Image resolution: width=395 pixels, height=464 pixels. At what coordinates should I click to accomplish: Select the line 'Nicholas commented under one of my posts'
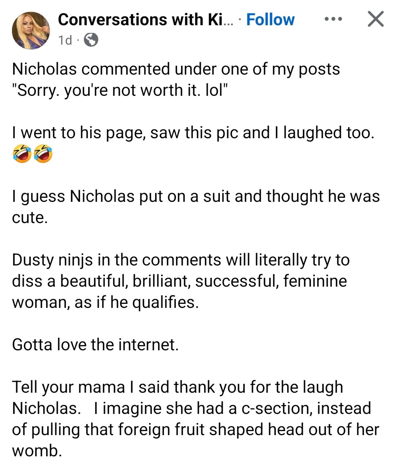(x=176, y=69)
